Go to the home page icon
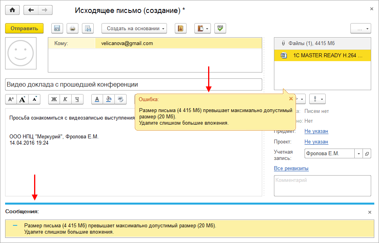379x243 pixels. click(12, 10)
